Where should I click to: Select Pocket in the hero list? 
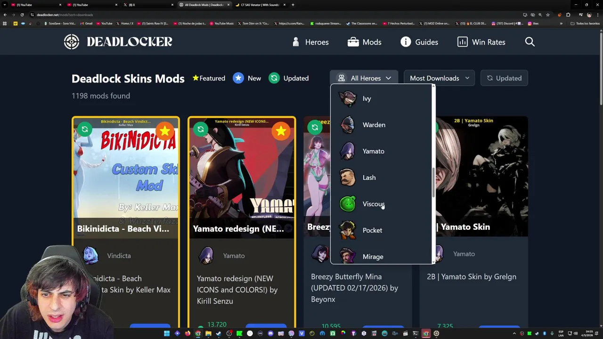coord(381,230)
